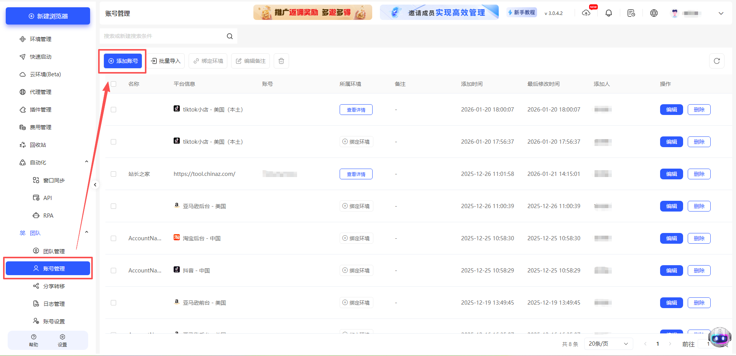Open notifications via the bell icon
The image size is (736, 356).
608,13
